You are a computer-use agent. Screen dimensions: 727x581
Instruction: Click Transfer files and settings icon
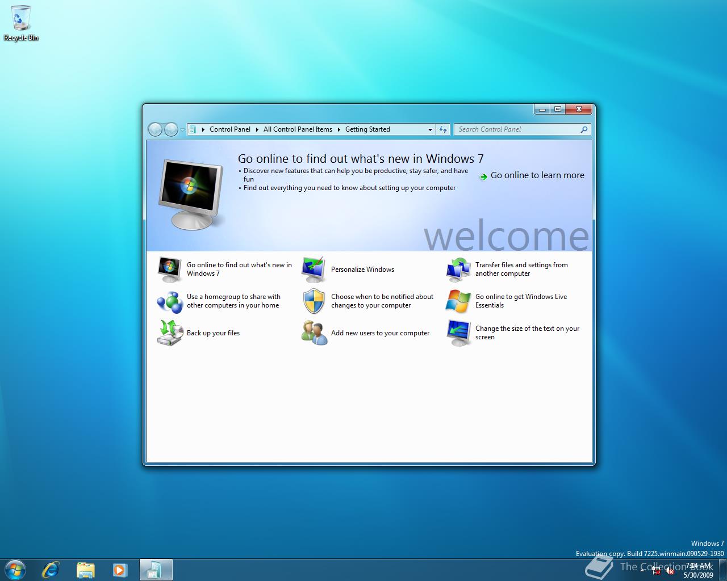pos(458,269)
